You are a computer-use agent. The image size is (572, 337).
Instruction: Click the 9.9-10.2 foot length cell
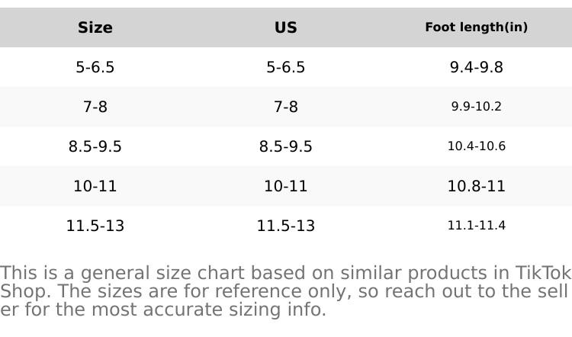click(477, 107)
